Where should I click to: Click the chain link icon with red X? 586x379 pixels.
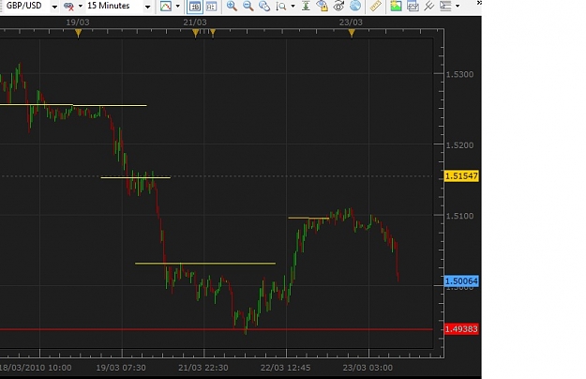68,6
